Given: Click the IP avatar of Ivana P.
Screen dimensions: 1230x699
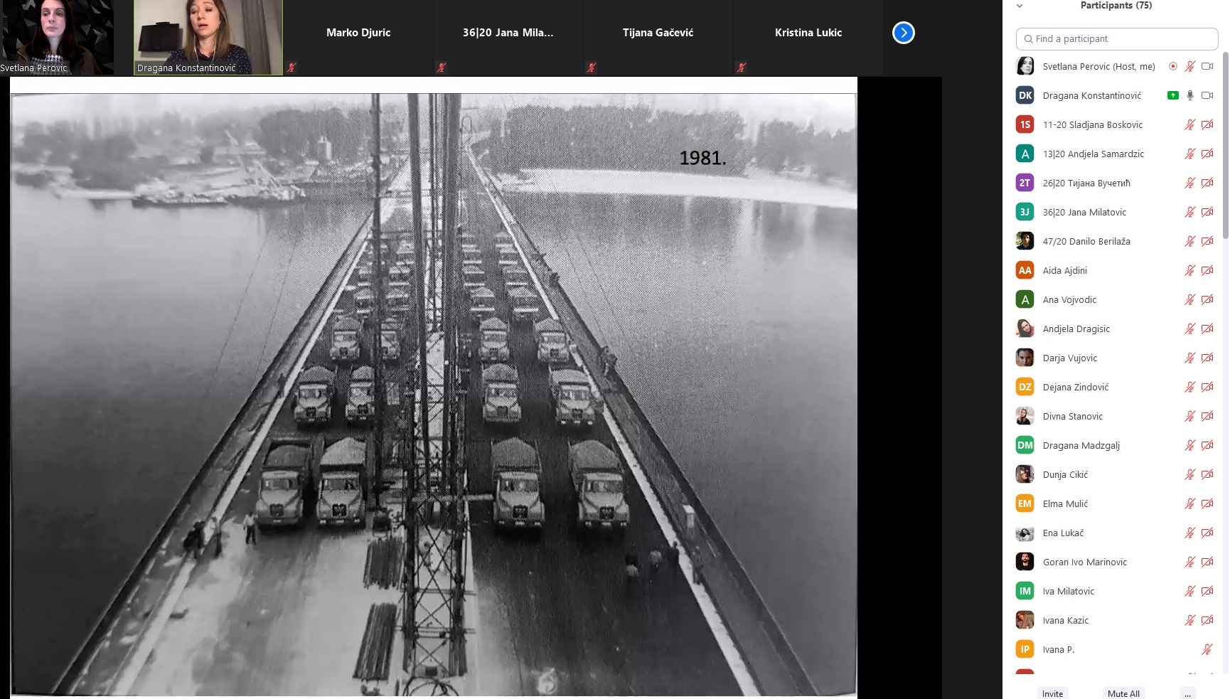Looking at the screenshot, I should (x=1025, y=649).
